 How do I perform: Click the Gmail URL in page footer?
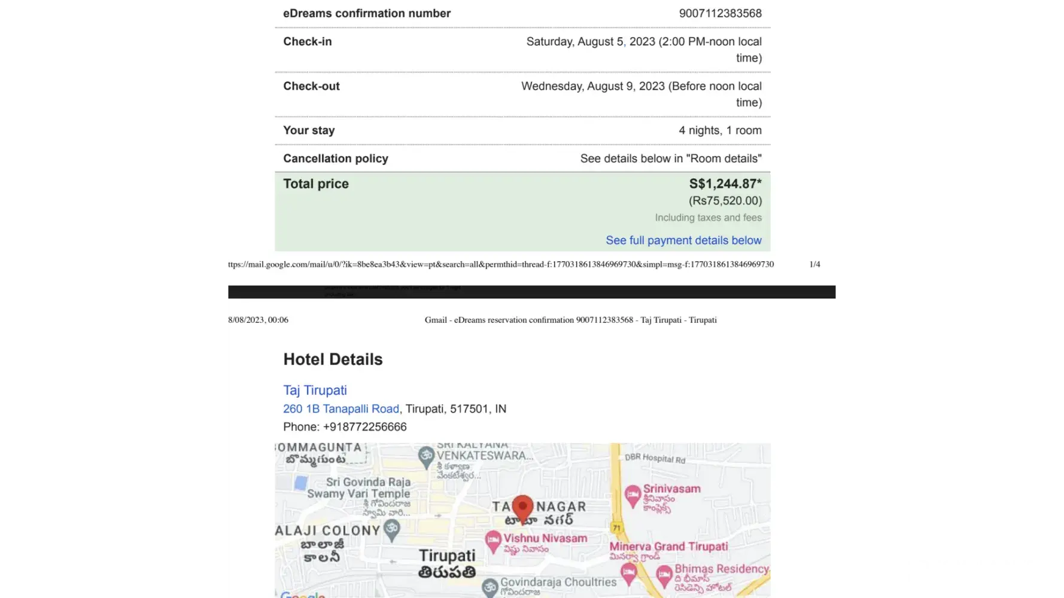[500, 264]
